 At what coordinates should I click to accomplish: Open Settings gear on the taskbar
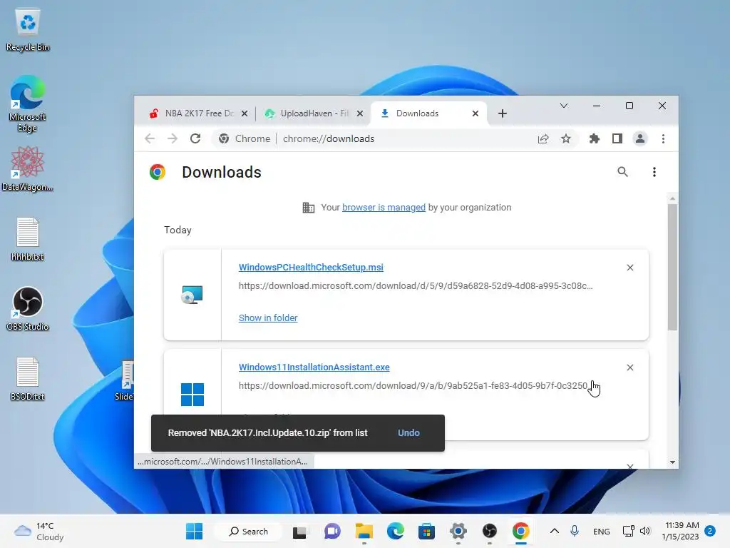pyautogui.click(x=458, y=531)
